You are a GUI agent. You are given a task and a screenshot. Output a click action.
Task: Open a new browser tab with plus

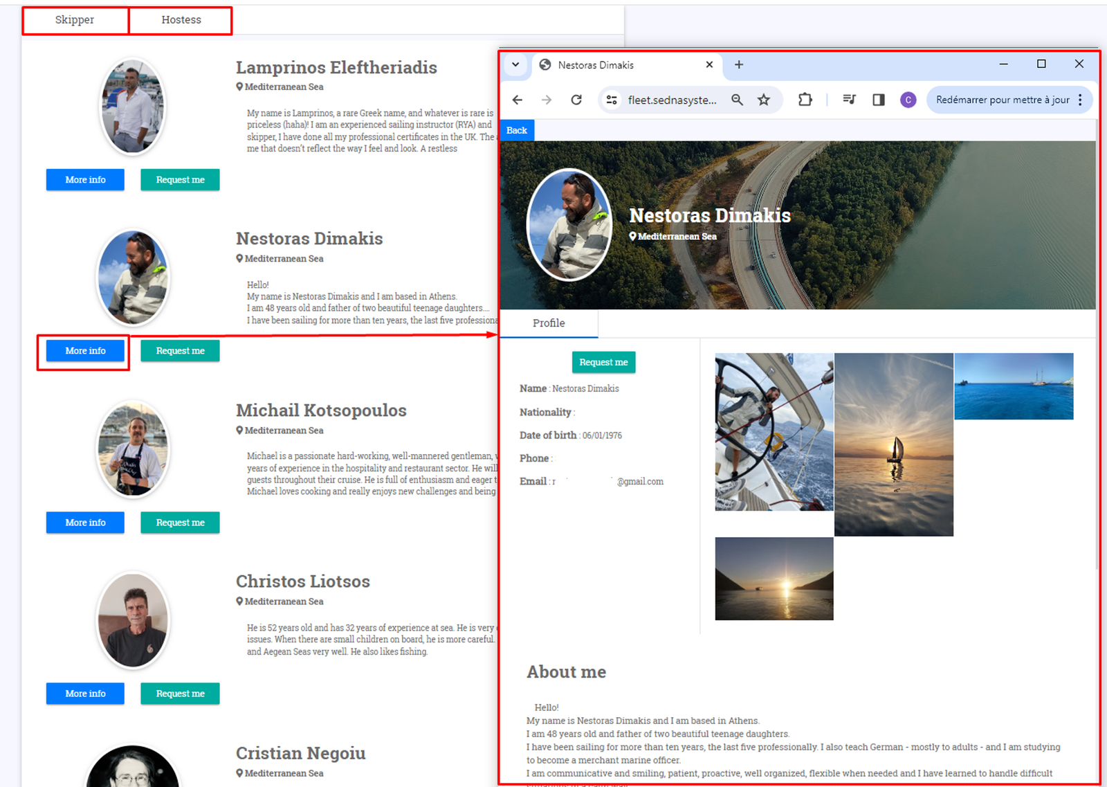click(x=739, y=64)
